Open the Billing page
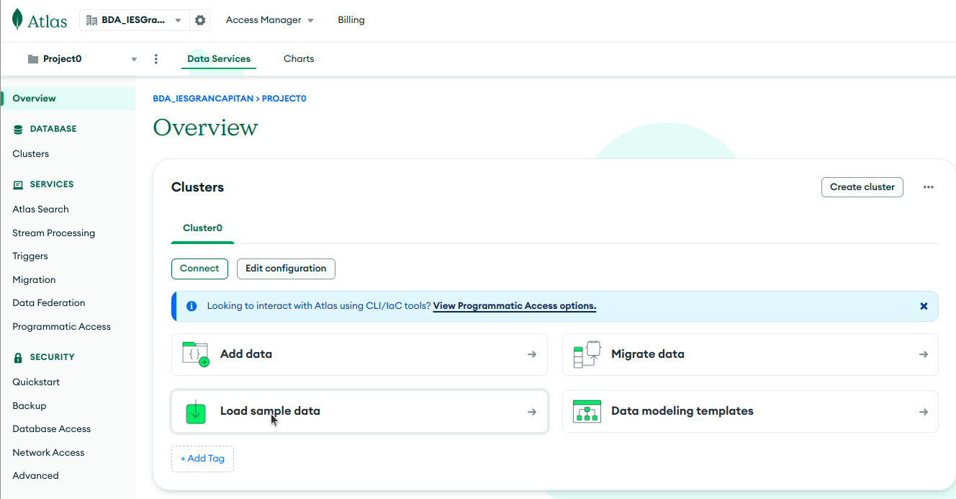Viewport: 956px width, 499px height. click(351, 20)
